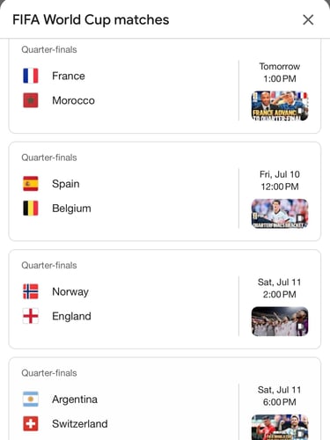Open the match on Fri, Jul 10
This screenshot has height=440, width=330.
165,192
